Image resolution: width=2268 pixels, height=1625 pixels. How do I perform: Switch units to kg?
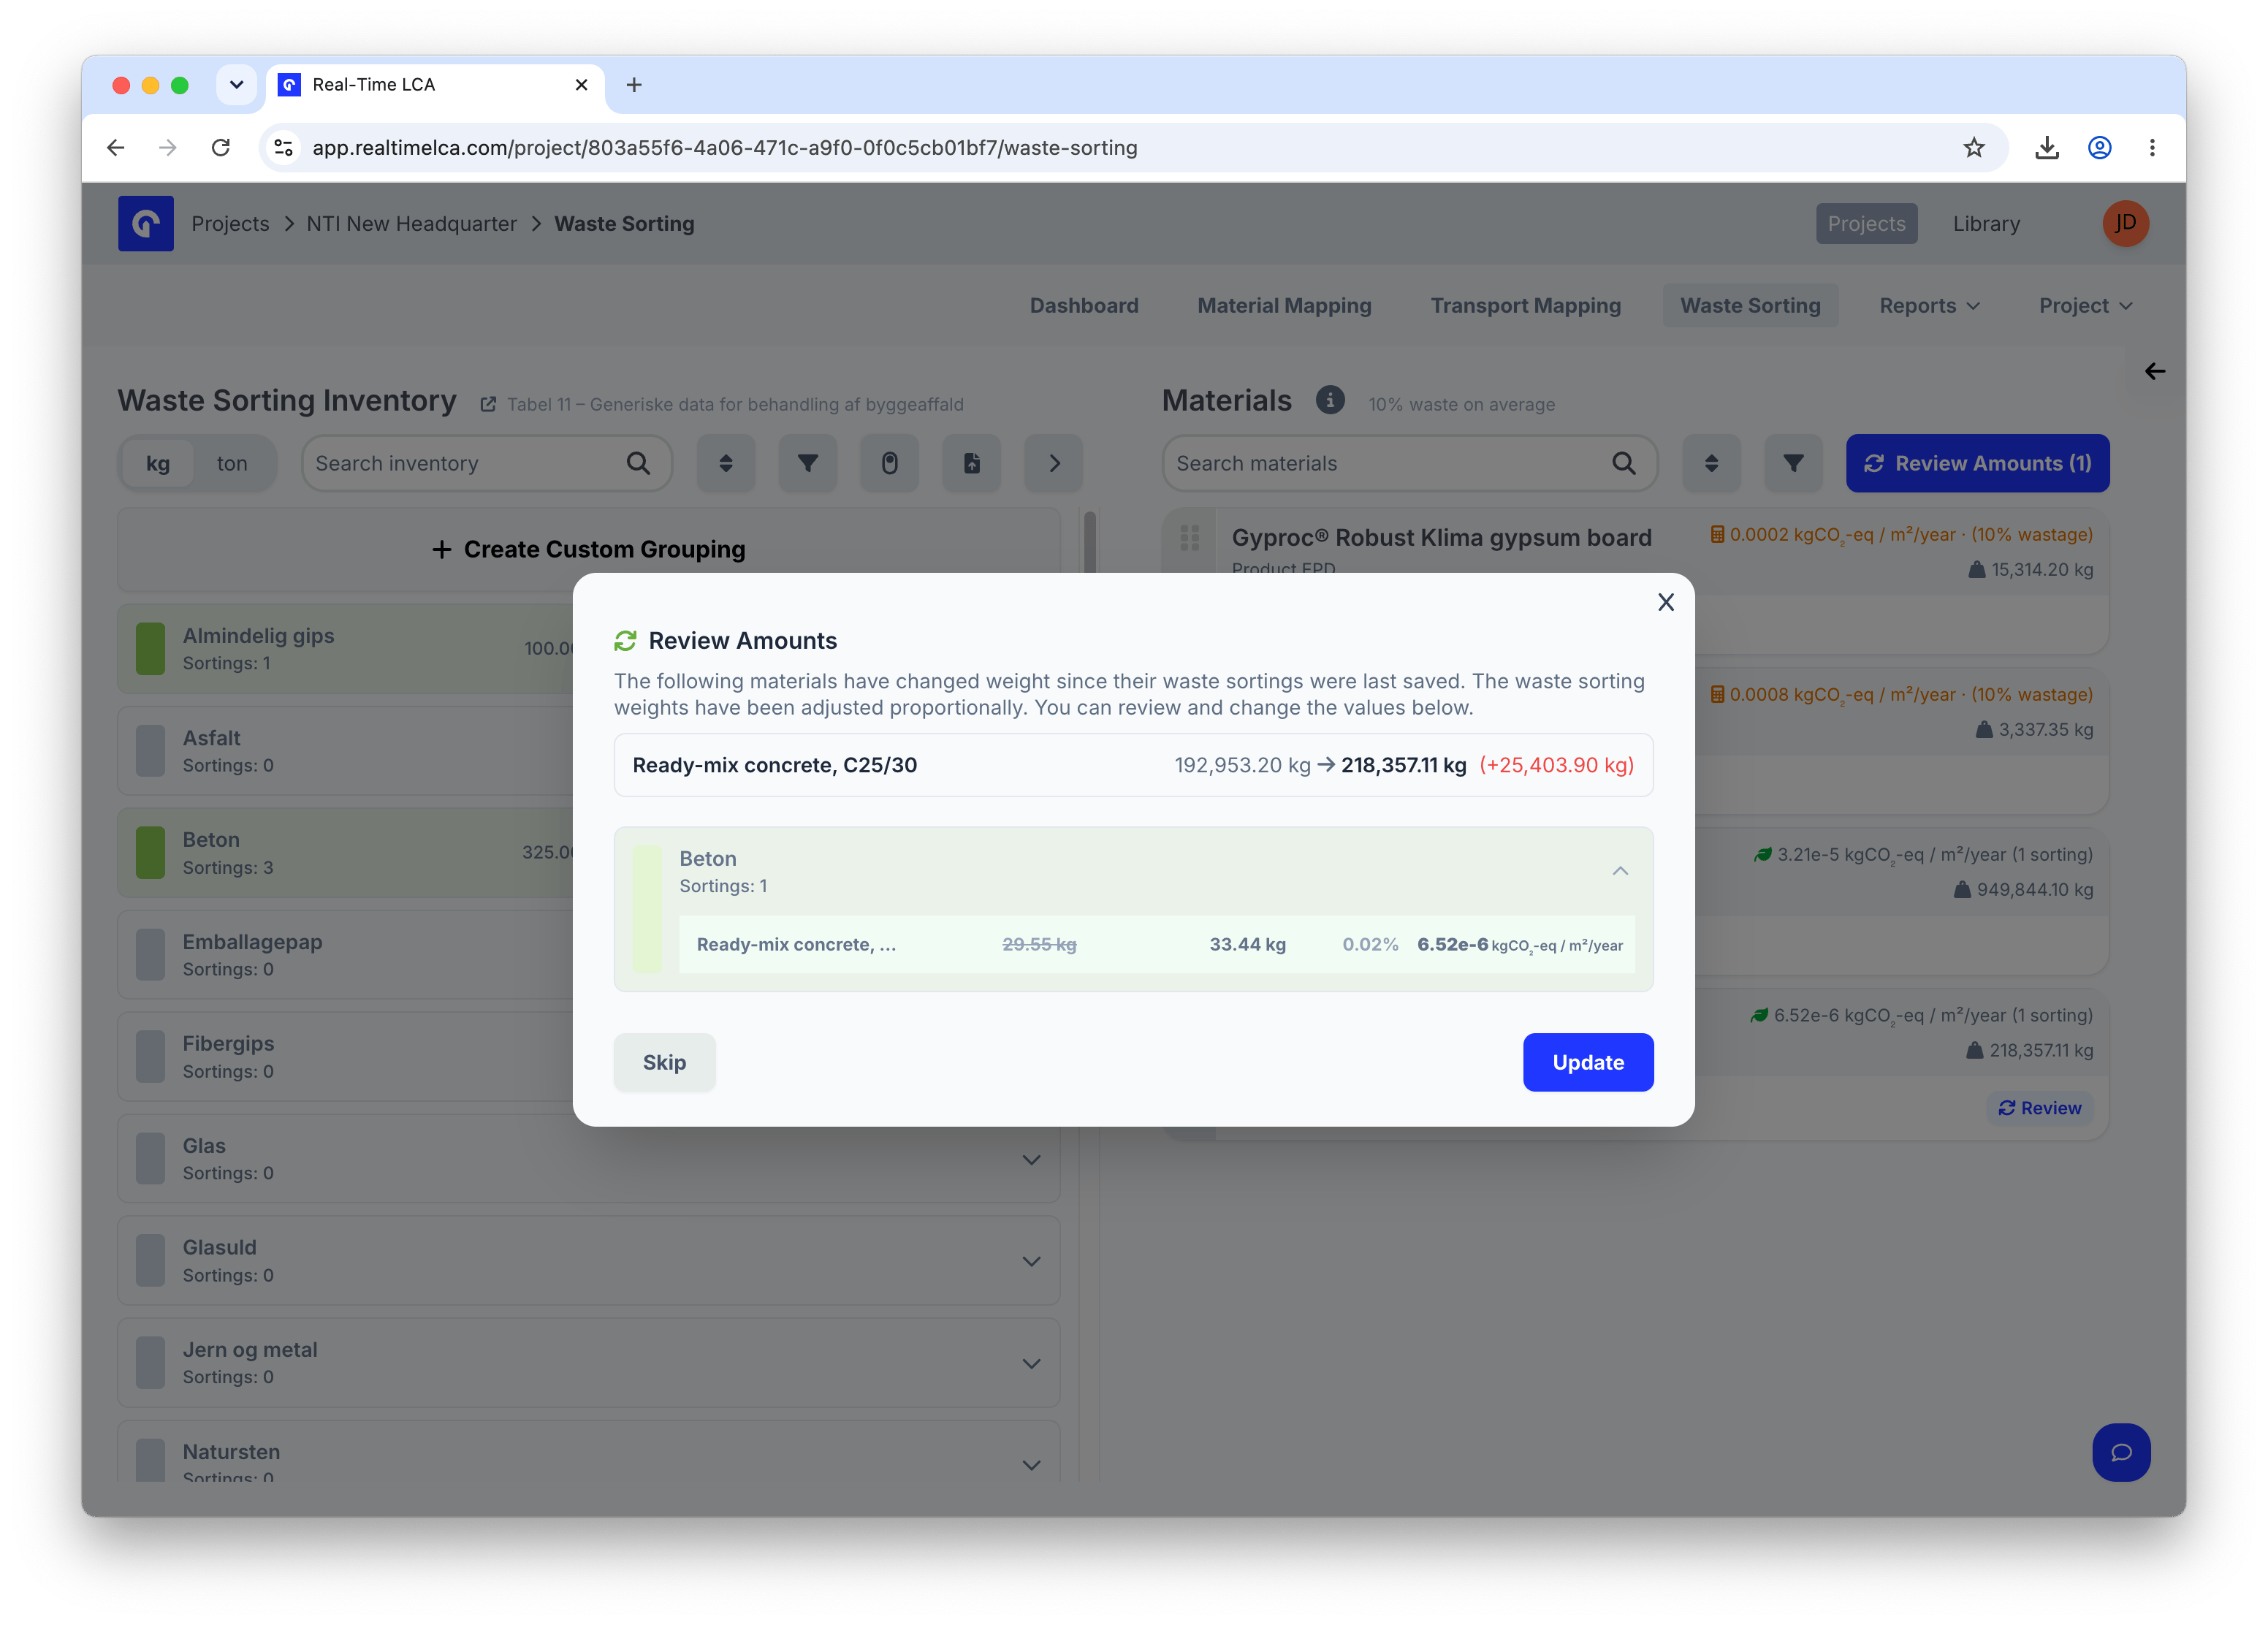[x=158, y=463]
